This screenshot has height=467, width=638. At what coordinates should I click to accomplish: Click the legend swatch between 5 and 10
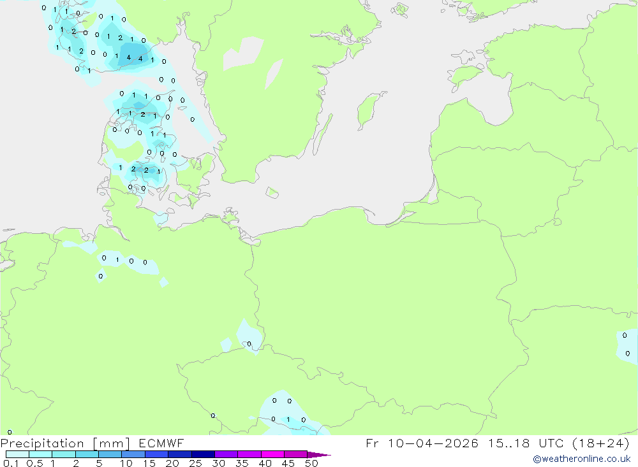coord(110,454)
